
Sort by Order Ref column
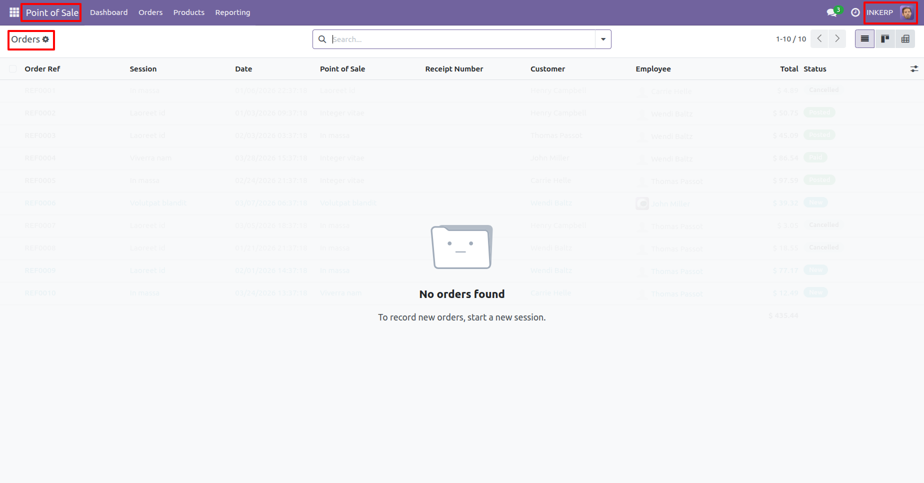[x=42, y=69]
